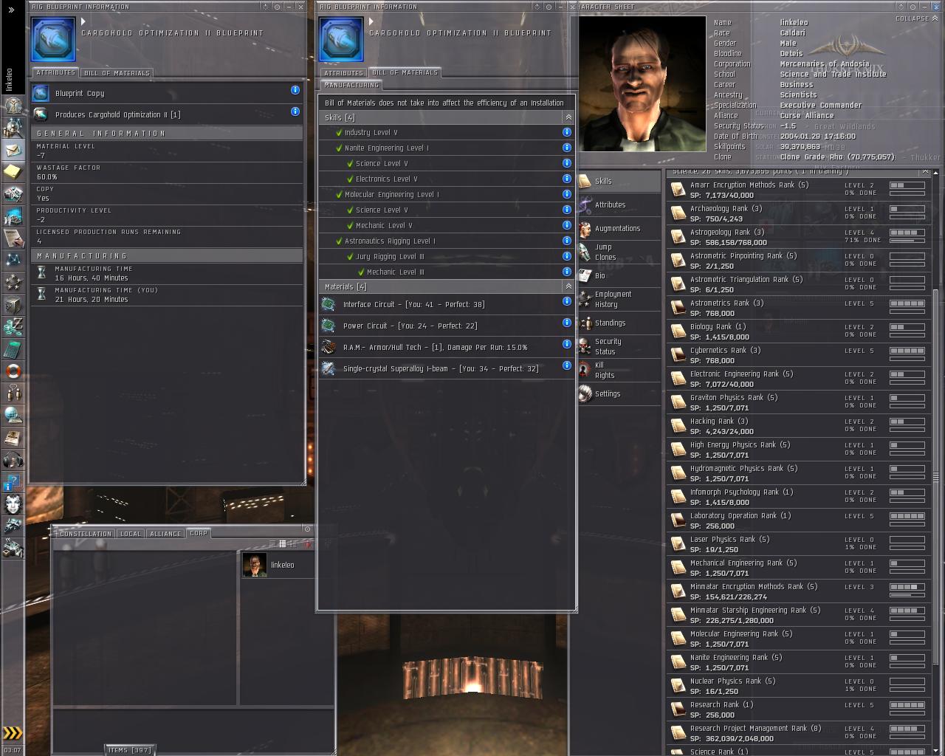Open the Items [397] button
The height and width of the screenshot is (756, 945).
coord(130,750)
